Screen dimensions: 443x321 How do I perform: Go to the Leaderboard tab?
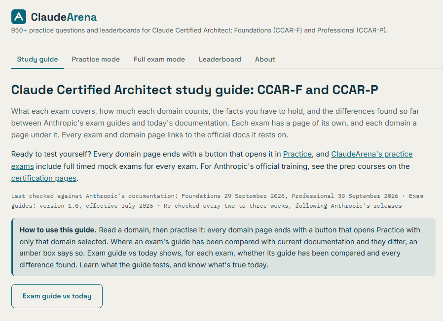pyautogui.click(x=220, y=59)
